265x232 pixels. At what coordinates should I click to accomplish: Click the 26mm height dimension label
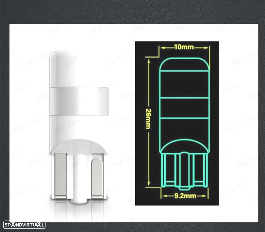click(x=148, y=119)
